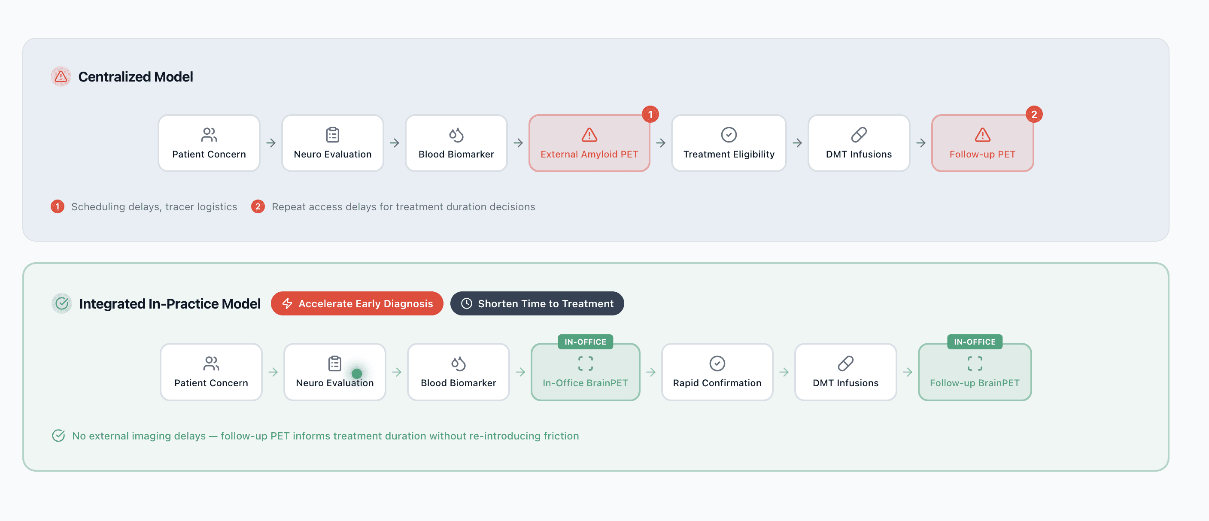Click legend marker 1 beside Scheduling delays text
The height and width of the screenshot is (521, 1209).
(x=57, y=206)
